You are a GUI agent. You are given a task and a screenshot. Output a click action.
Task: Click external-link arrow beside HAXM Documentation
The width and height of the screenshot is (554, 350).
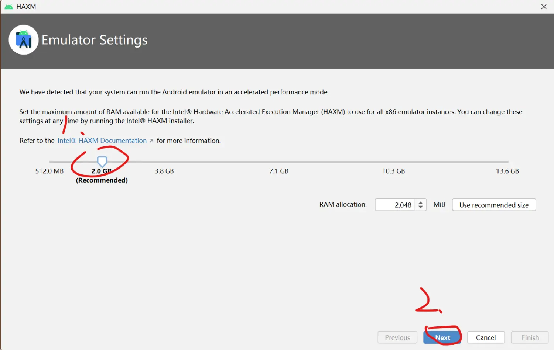coord(151,141)
